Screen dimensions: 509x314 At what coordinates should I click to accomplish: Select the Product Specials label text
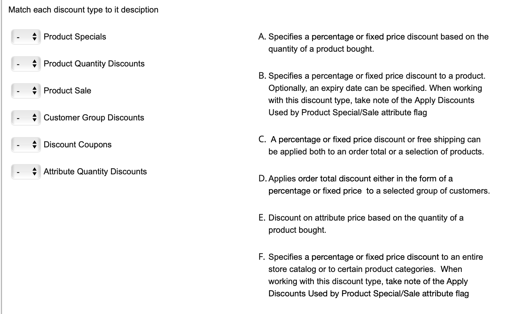(x=75, y=37)
